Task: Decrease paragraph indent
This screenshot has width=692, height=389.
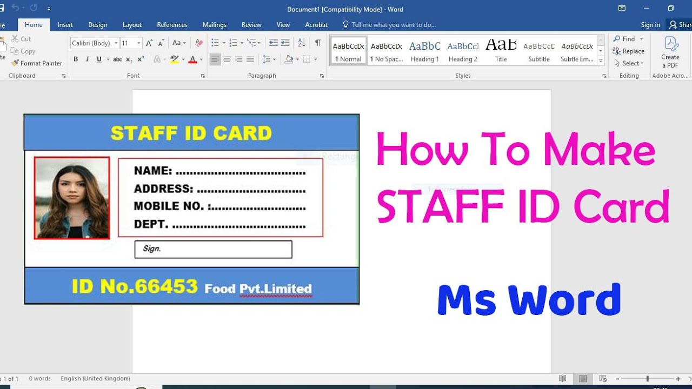Action: (273, 43)
